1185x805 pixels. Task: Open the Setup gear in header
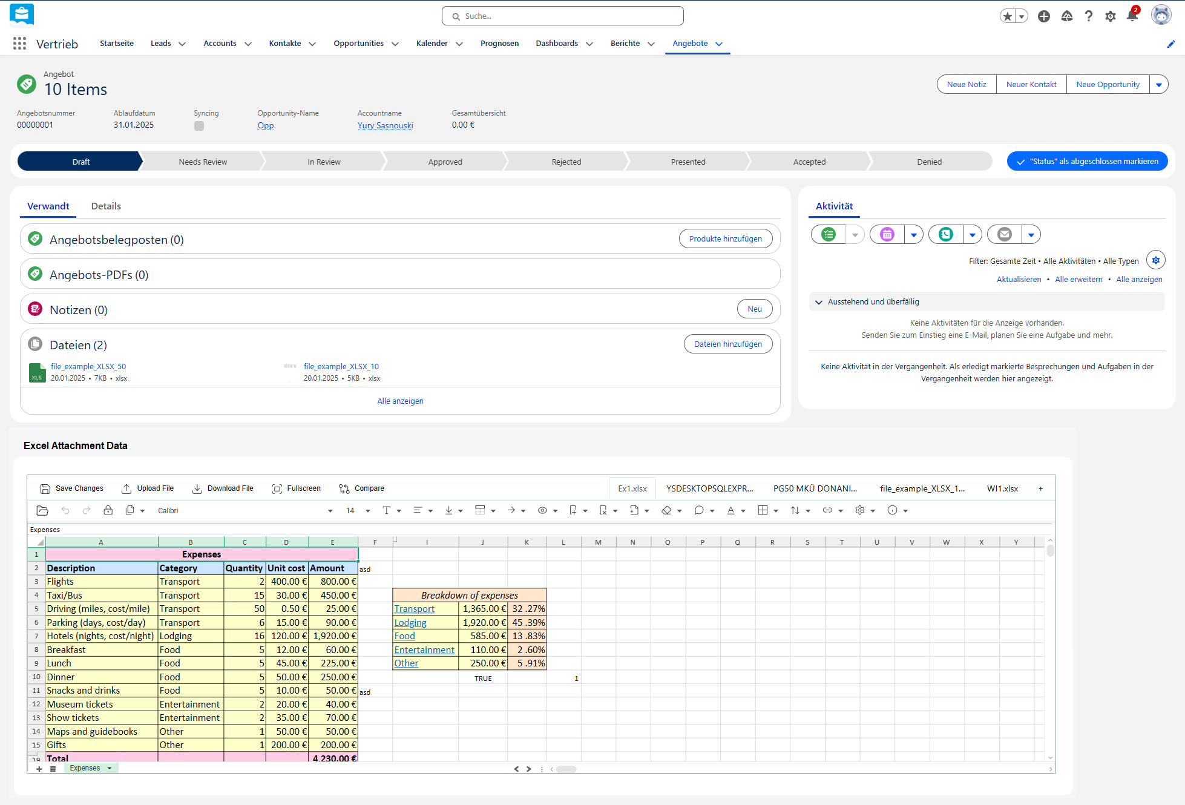pyautogui.click(x=1111, y=16)
